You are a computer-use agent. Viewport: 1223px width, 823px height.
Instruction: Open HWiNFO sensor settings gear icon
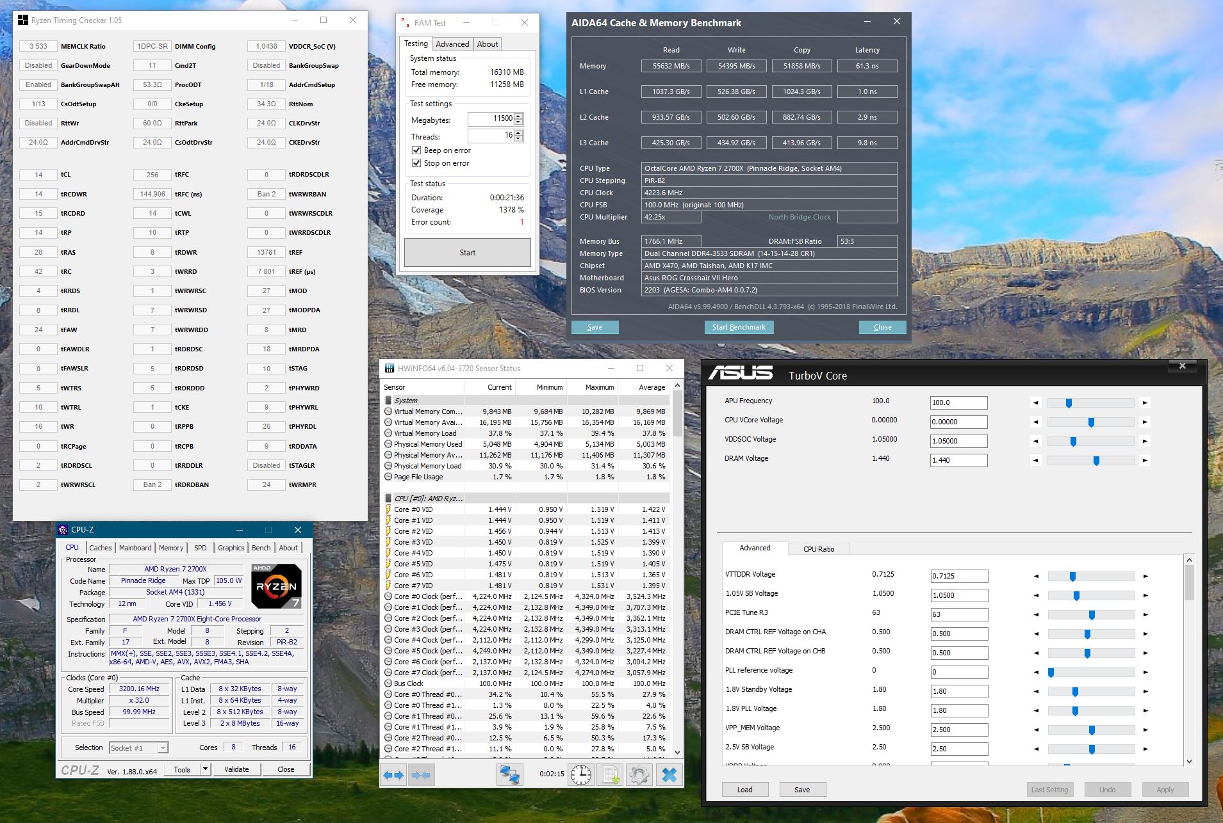click(639, 775)
